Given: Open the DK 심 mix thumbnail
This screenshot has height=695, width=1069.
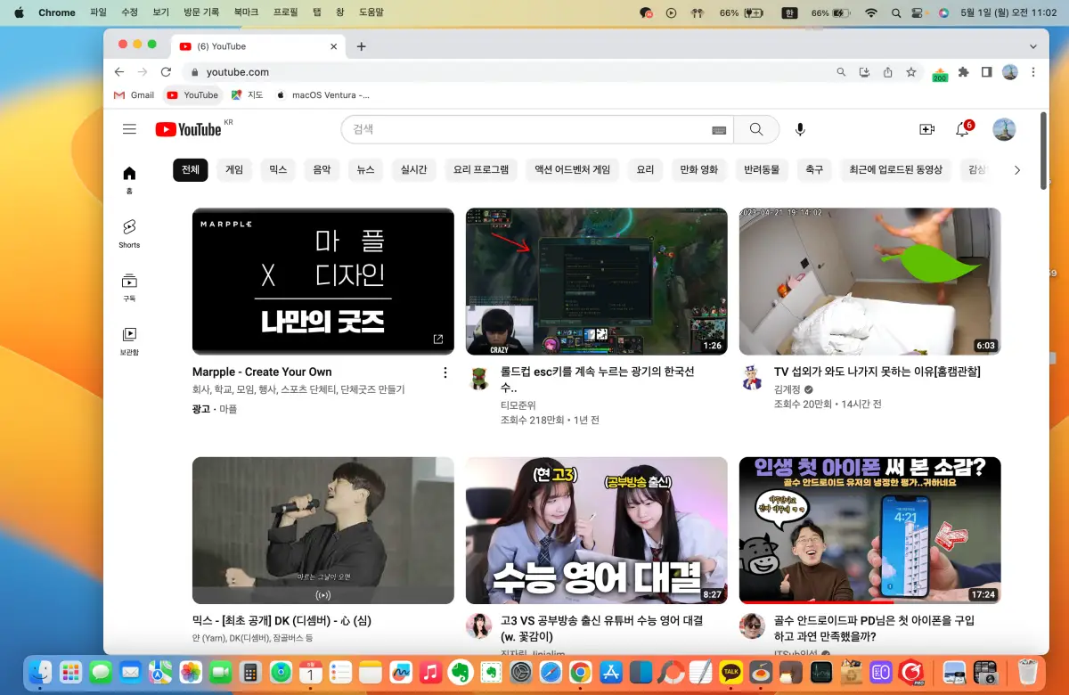Looking at the screenshot, I should pyautogui.click(x=323, y=530).
